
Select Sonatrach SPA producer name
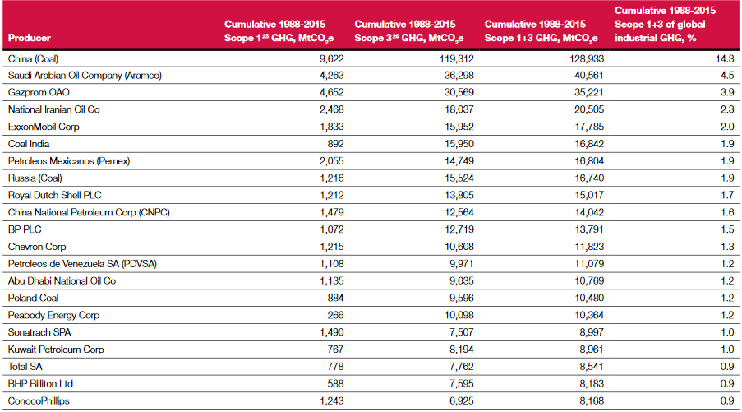[x=39, y=332]
